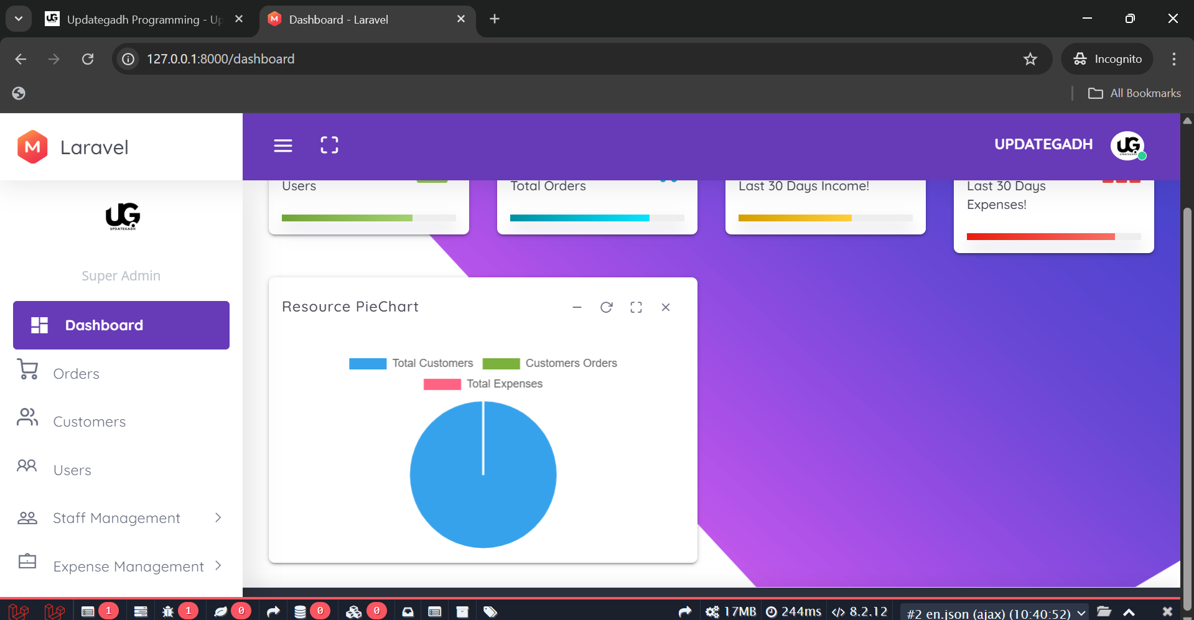The width and height of the screenshot is (1194, 620).
Task: Open debugbar Route arrow tab beside database icon
Action: click(x=273, y=612)
